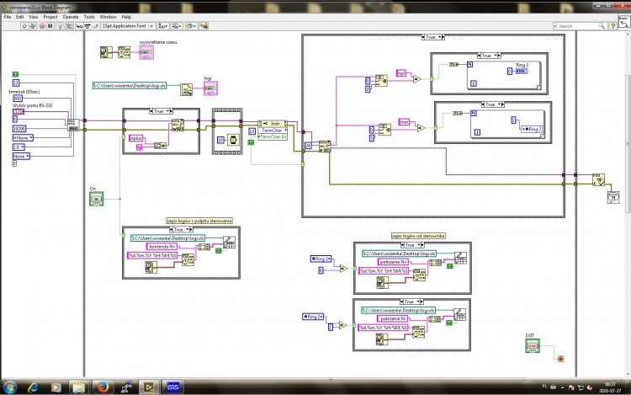This screenshot has height=395, width=631.
Task: Click the context help question mark icon
Action: point(612,26)
